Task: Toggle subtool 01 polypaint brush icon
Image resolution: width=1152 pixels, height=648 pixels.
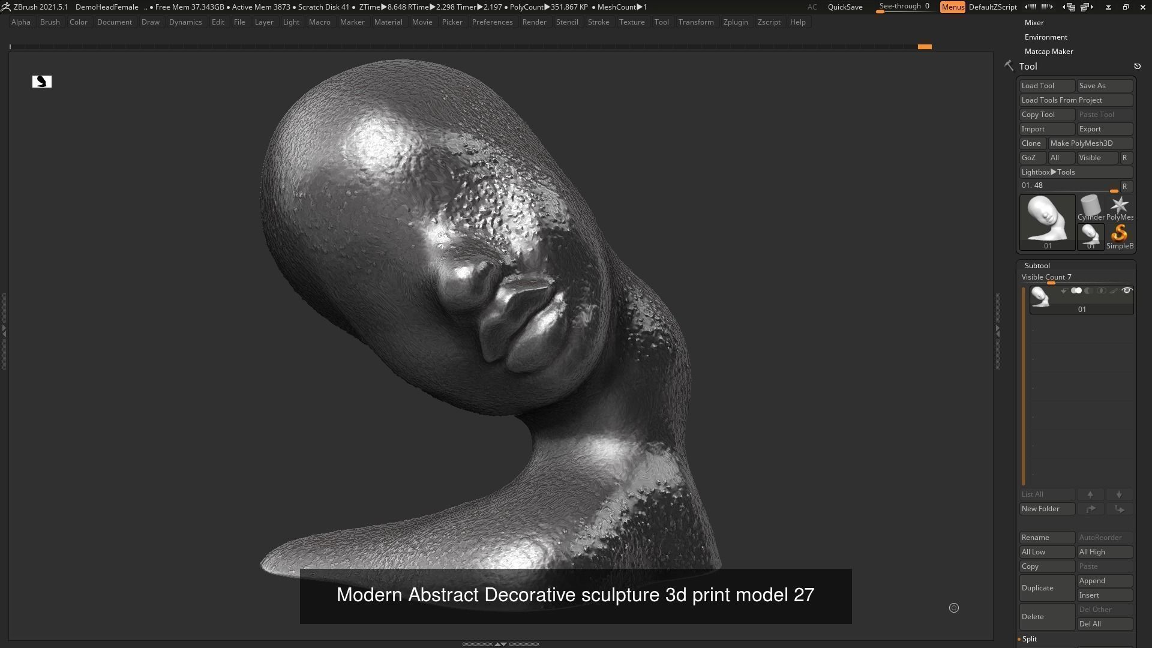Action: (x=1114, y=290)
